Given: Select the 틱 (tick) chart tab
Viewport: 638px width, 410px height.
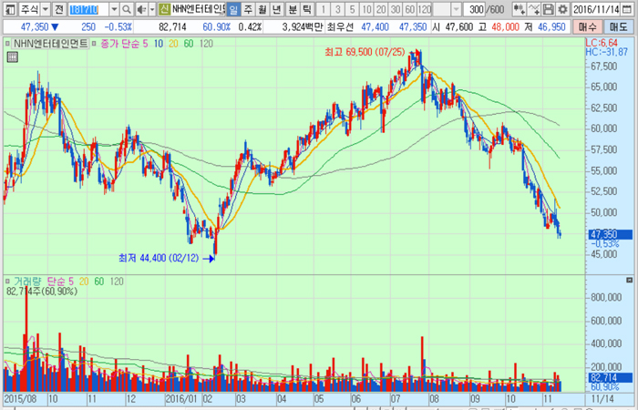Looking at the screenshot, I should 307,9.
